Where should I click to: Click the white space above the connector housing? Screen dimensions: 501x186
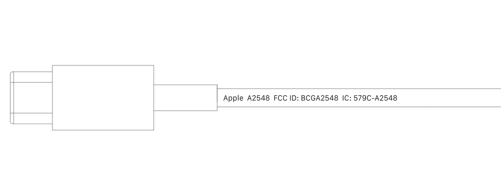(103, 35)
